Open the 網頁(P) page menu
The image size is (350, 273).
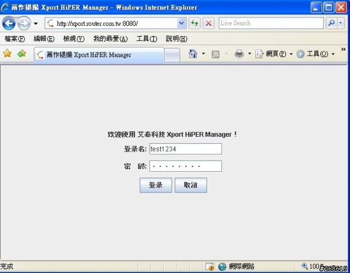pyautogui.click(x=274, y=54)
